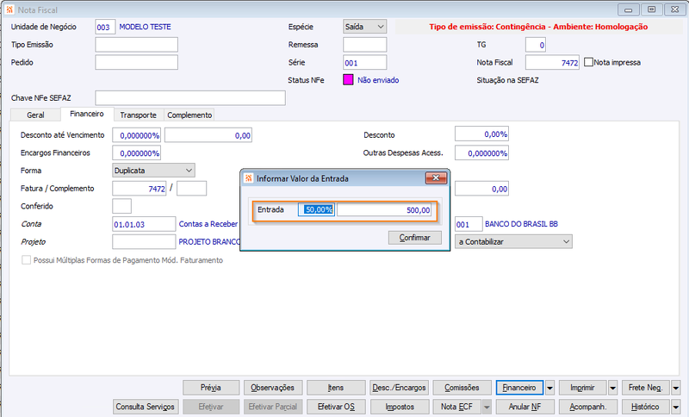Click the Remessa input field
Viewport: 689px width, 417px height.
(364, 45)
